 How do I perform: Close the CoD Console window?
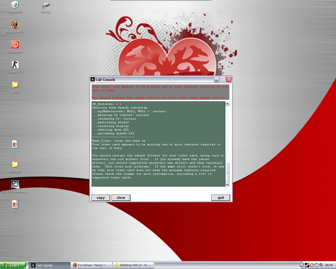[229, 79]
